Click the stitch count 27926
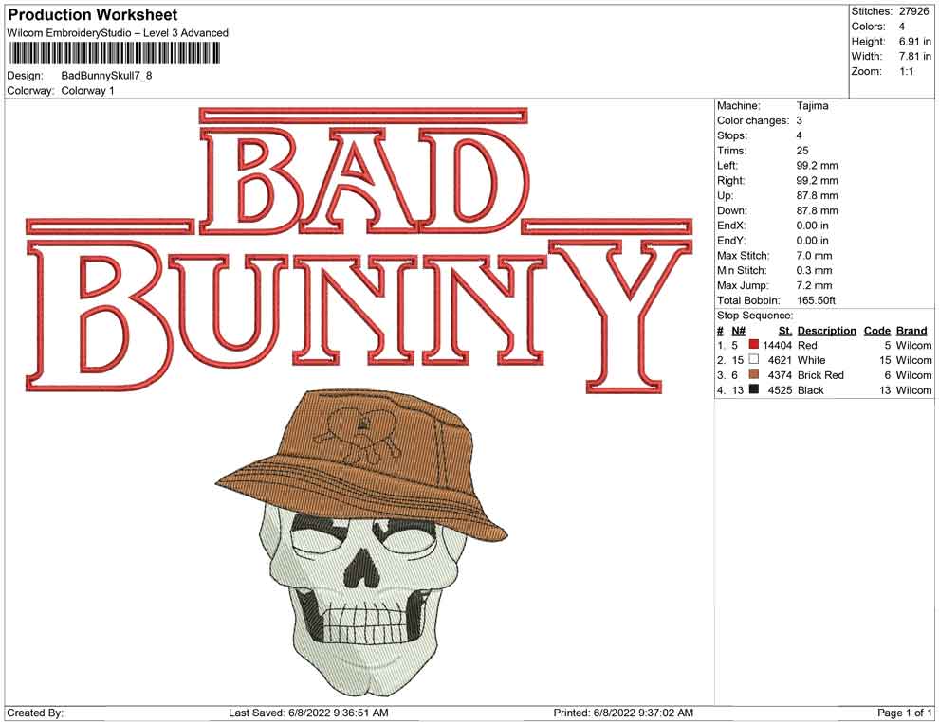The height and width of the screenshot is (722, 939). click(x=913, y=11)
